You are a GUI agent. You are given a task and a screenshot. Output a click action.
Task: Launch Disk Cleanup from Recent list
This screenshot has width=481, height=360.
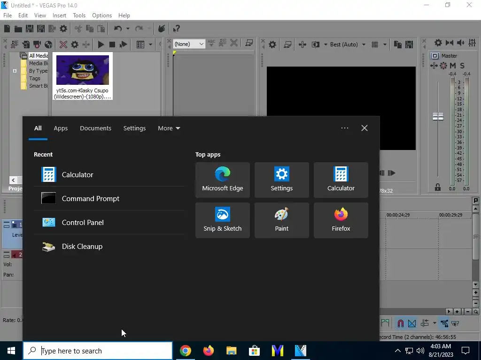[x=109, y=247]
